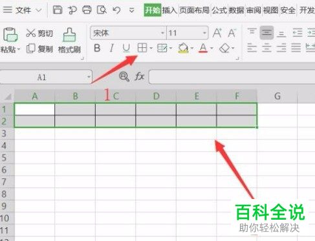
Task: Apply the yellow fill color bucket
Action: [x=183, y=48]
